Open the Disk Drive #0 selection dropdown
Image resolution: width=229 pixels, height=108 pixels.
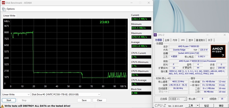pyautogui.click(x=66, y=95)
